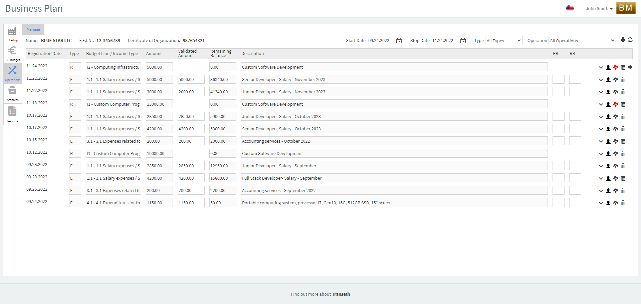Click the Business Plan title

[34, 8]
